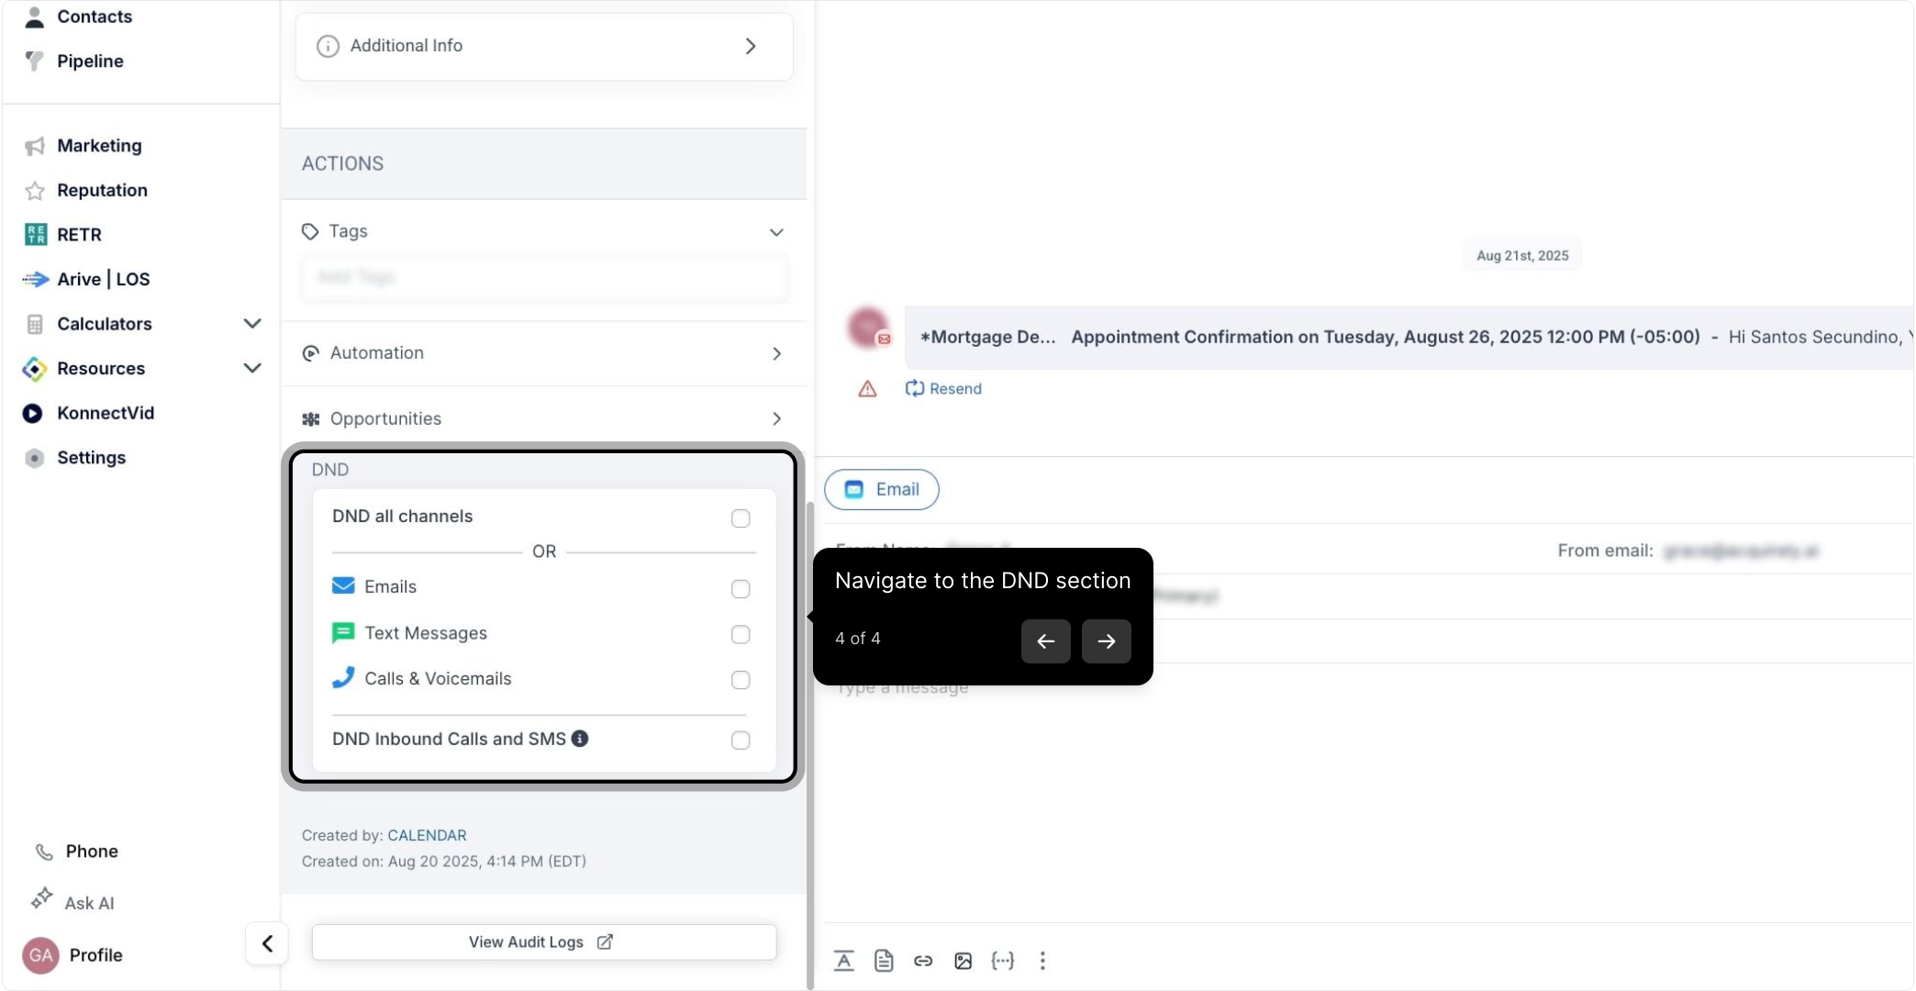Screen dimensions: 1916x991
Task: Collapse sidebar with the left chevron button
Action: click(267, 943)
